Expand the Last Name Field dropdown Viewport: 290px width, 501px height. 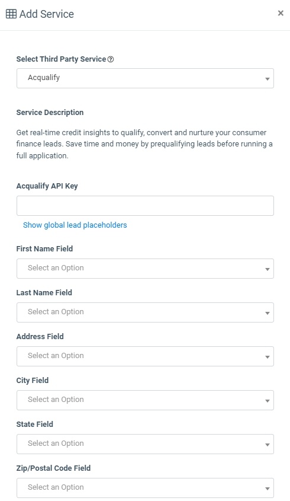click(145, 312)
